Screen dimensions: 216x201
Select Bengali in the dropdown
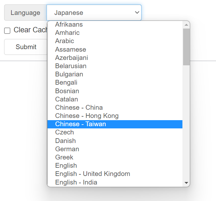point(115,82)
